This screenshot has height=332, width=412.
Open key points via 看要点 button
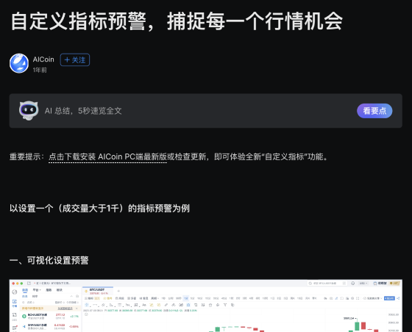(x=374, y=111)
